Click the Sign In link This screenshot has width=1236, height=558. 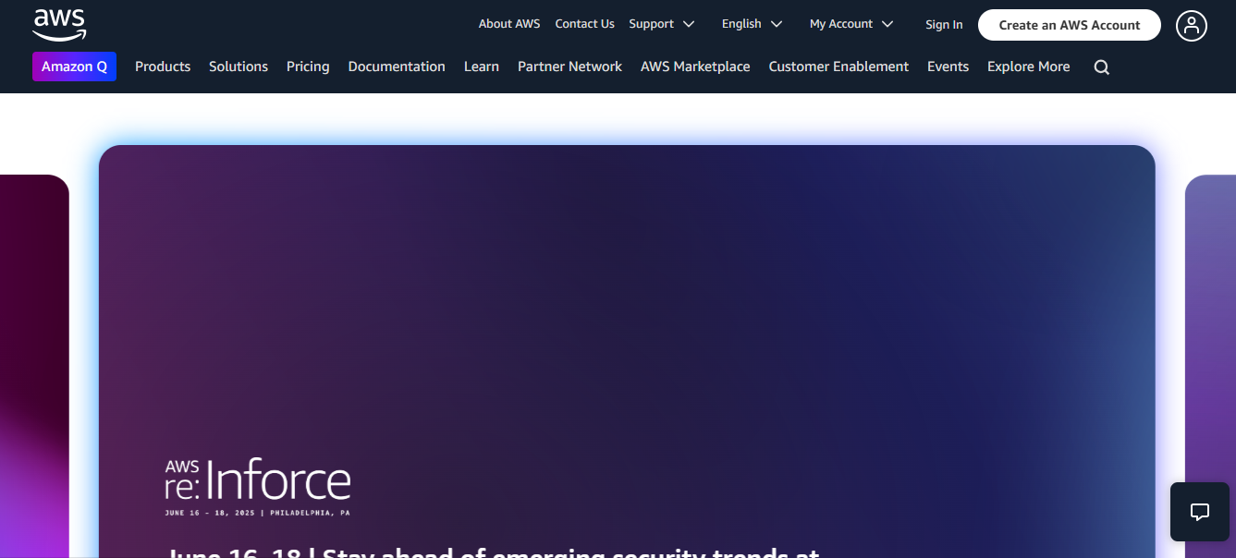(x=944, y=25)
